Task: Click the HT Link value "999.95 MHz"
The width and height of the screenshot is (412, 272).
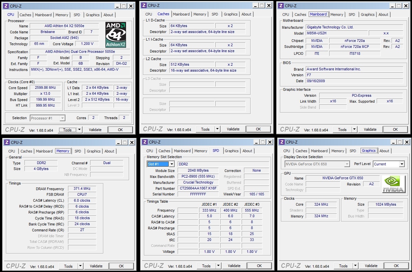Action: click(x=45, y=106)
